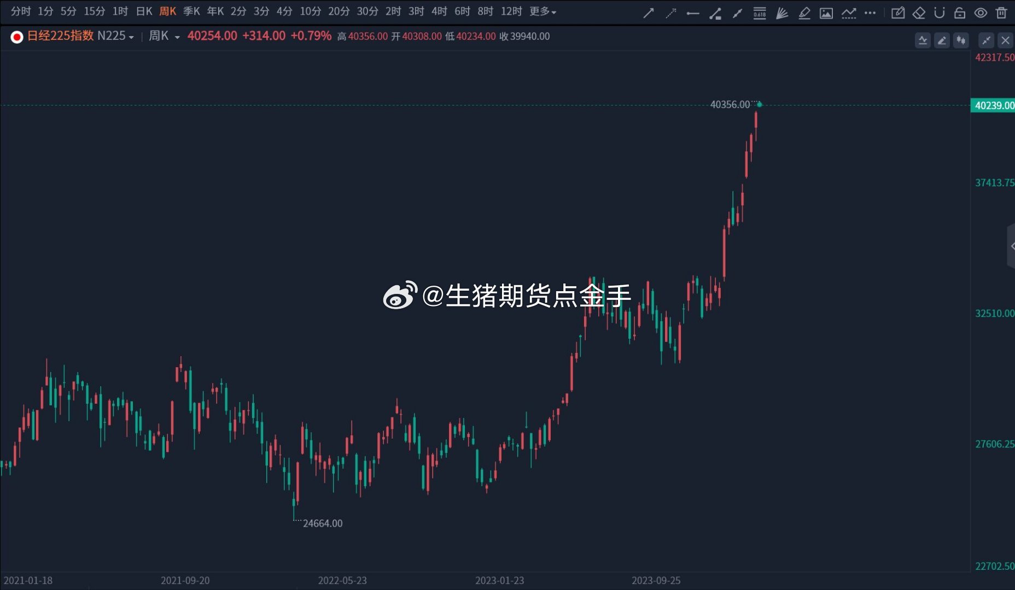Viewport: 1015px width, 590px height.
Task: Toggle the drawing lock icon
Action: pyautogui.click(x=960, y=13)
